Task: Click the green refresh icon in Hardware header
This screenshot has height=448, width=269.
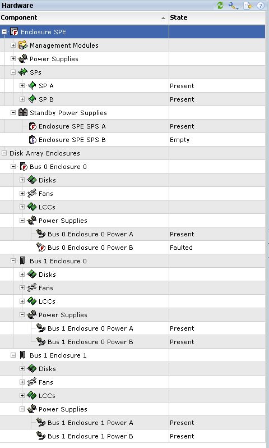Action: coord(220,5)
